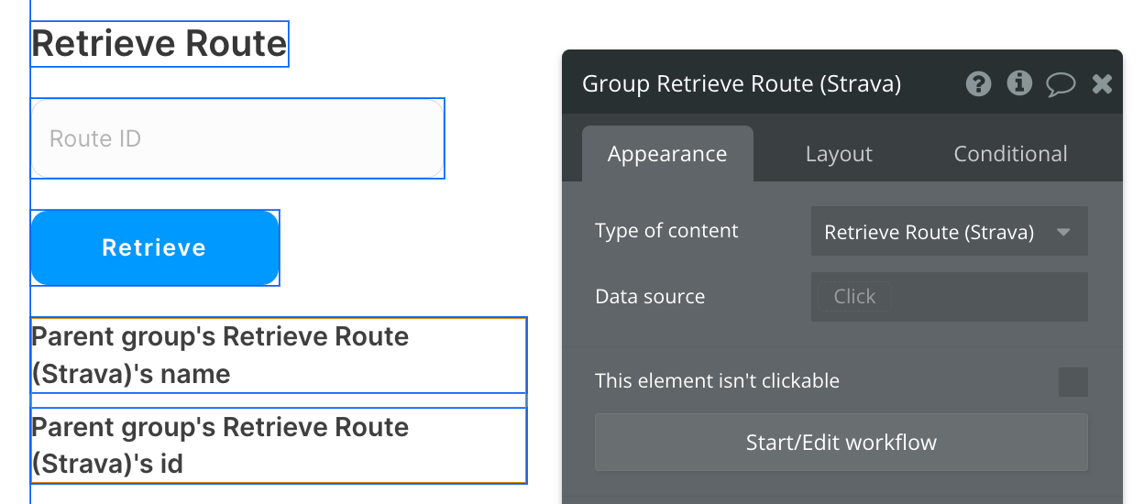Click the blue Retrieve button
This screenshot has width=1144, height=504.
pos(155,247)
